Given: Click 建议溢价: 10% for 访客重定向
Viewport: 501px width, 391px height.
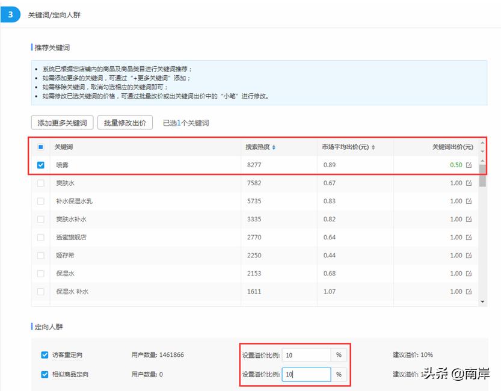Looking at the screenshot, I should point(413,355).
